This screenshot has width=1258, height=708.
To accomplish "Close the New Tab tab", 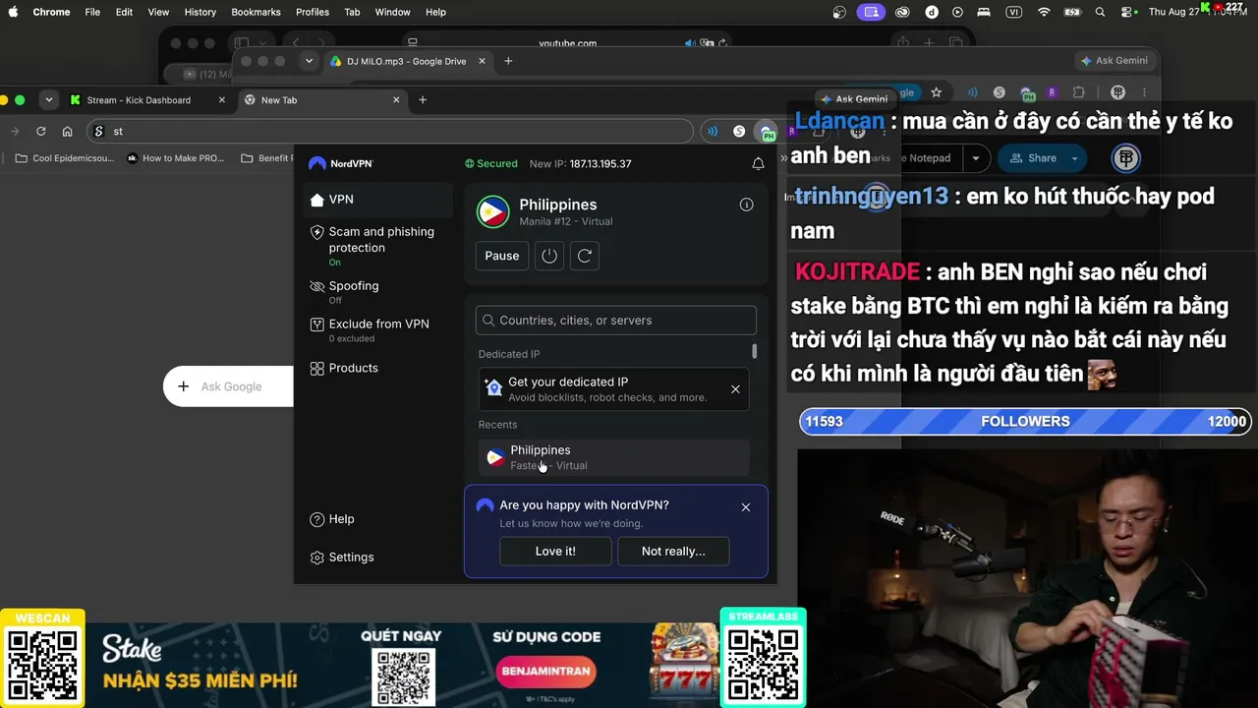I will click(397, 100).
